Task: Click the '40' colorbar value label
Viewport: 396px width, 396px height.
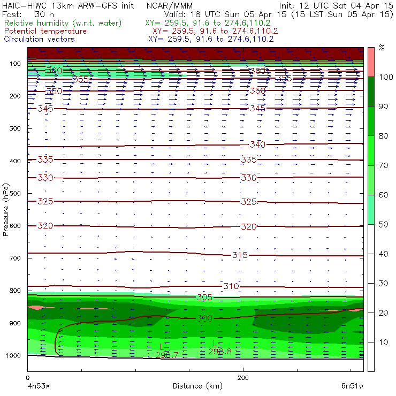Action: tap(383, 254)
